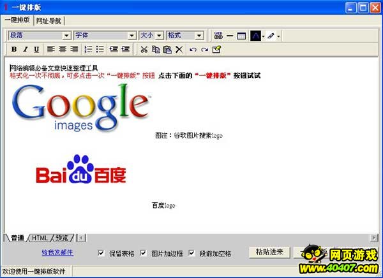The width and height of the screenshot is (383, 278).
Task: Toggle italic formatting
Action: tap(25, 49)
